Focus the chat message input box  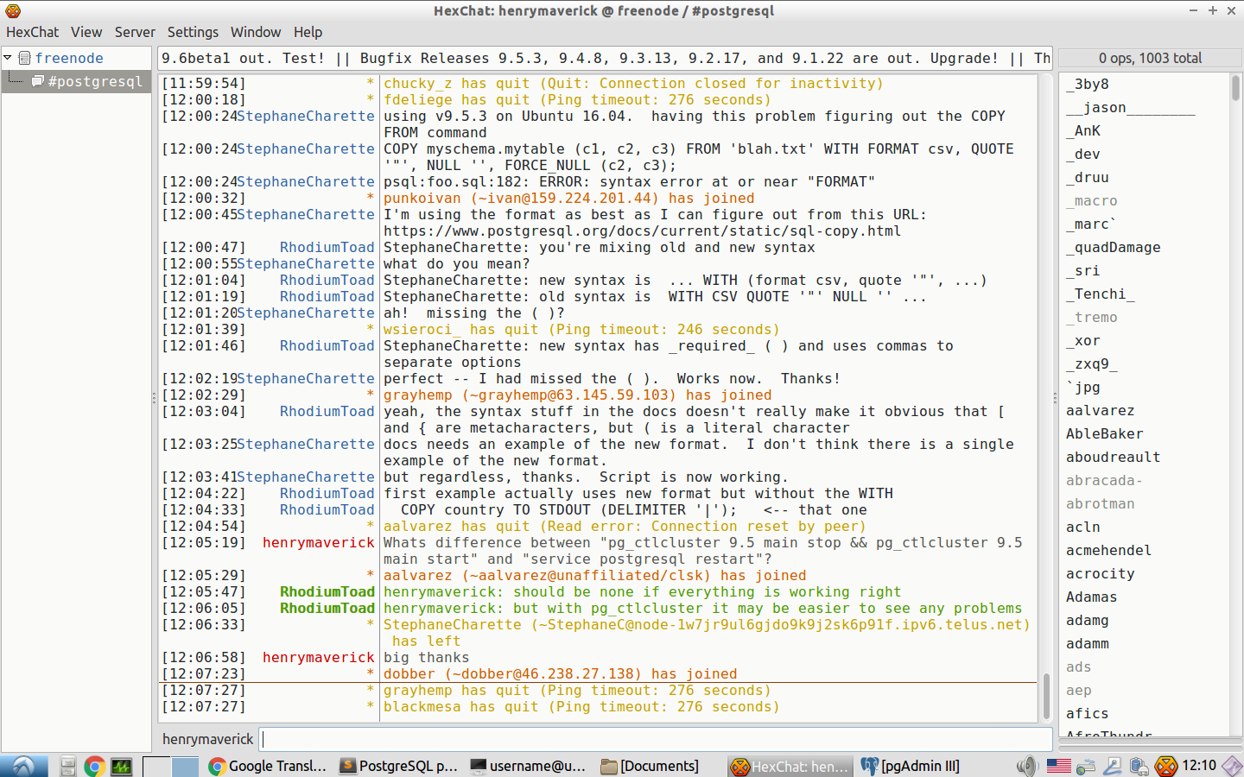click(656, 739)
